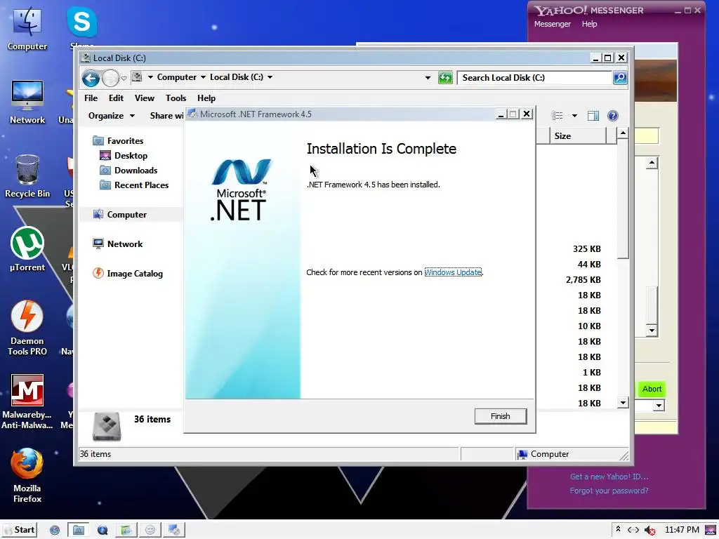Launch µTorrent from the desktop

point(27,250)
